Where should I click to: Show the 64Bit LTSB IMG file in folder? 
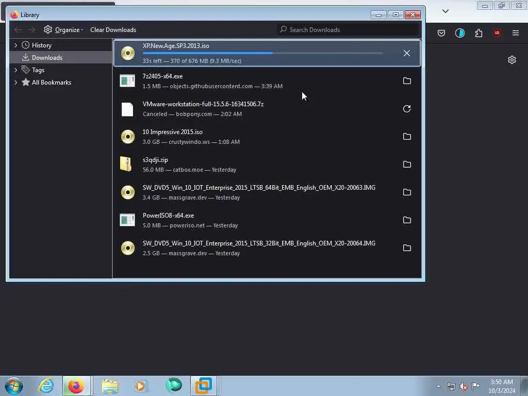407,192
